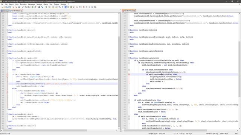Click the Save Recorded Macro icon
Viewport: 241px width, 135px height.
click(95, 7)
